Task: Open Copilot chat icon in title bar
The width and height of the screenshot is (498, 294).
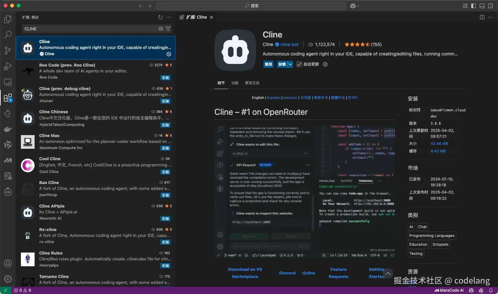Action: 353,6
